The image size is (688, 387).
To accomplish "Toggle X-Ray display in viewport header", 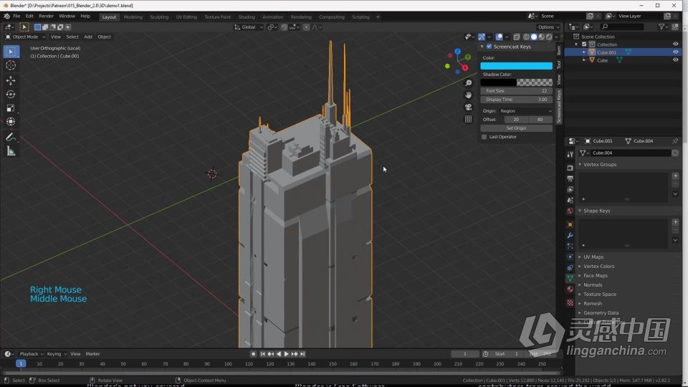I will pyautogui.click(x=517, y=37).
